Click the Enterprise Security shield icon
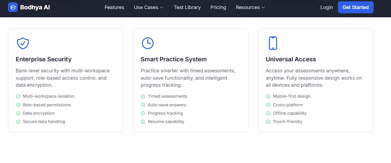This screenshot has height=163, width=391. tap(23, 43)
